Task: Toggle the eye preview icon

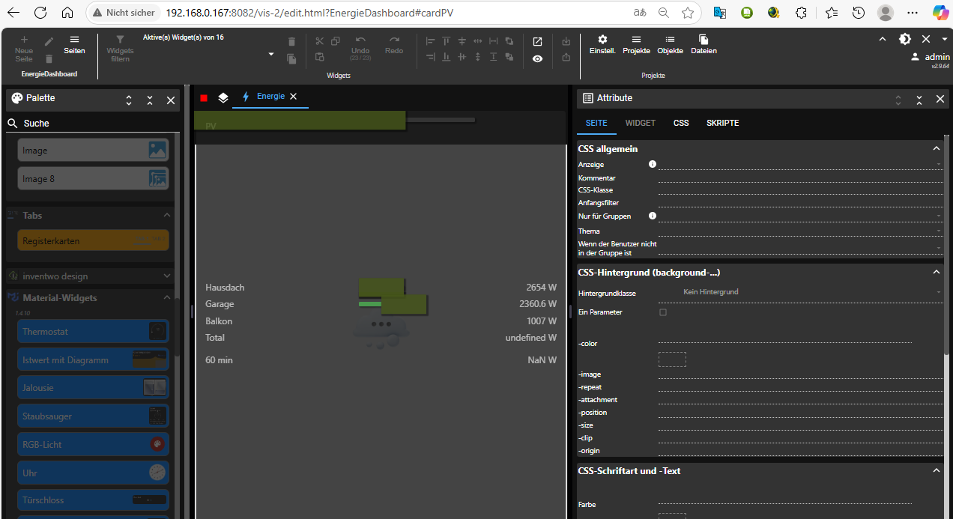Action: coord(537,58)
